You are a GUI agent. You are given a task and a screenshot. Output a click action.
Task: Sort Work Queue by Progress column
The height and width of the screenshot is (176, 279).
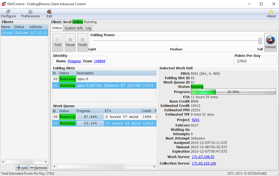click(90, 111)
